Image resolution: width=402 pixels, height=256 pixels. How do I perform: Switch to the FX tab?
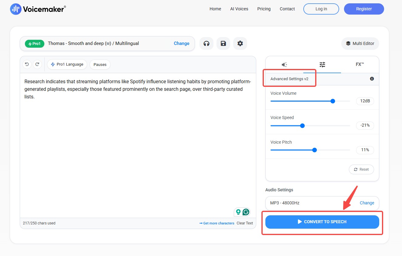pyautogui.click(x=360, y=64)
